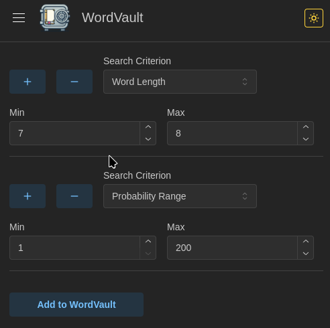Image resolution: width=330 pixels, height=328 pixels.
Task: Open the Probability Range criterion dropdown
Action: click(x=180, y=196)
